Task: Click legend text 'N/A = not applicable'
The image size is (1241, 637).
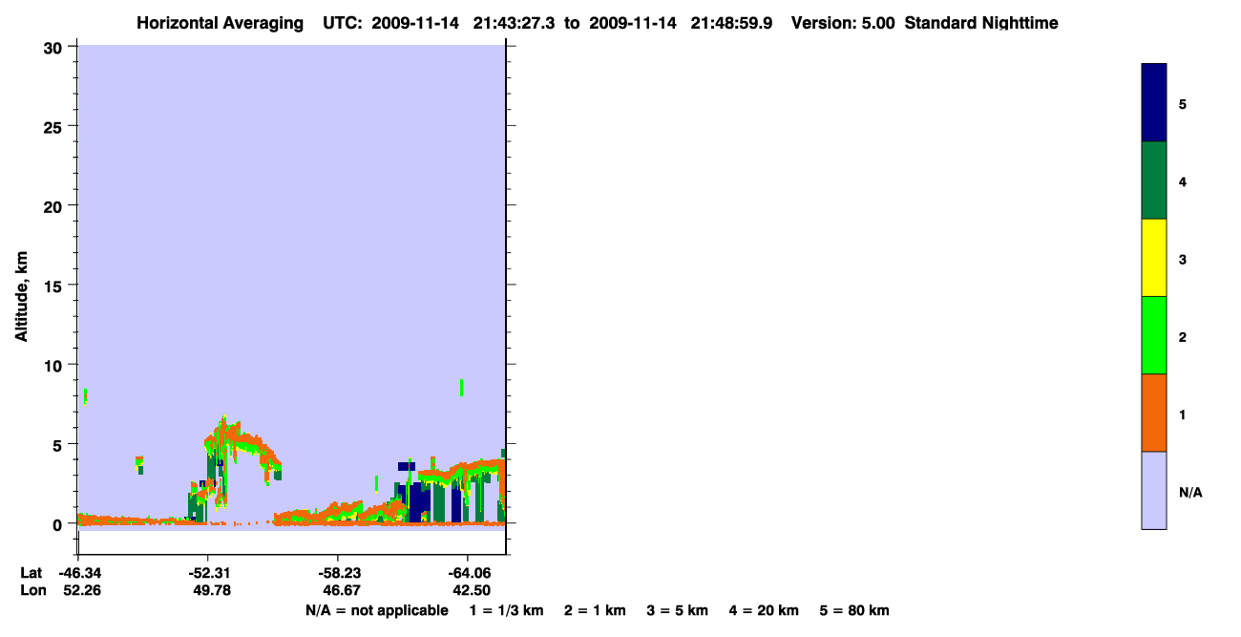Action: (376, 610)
